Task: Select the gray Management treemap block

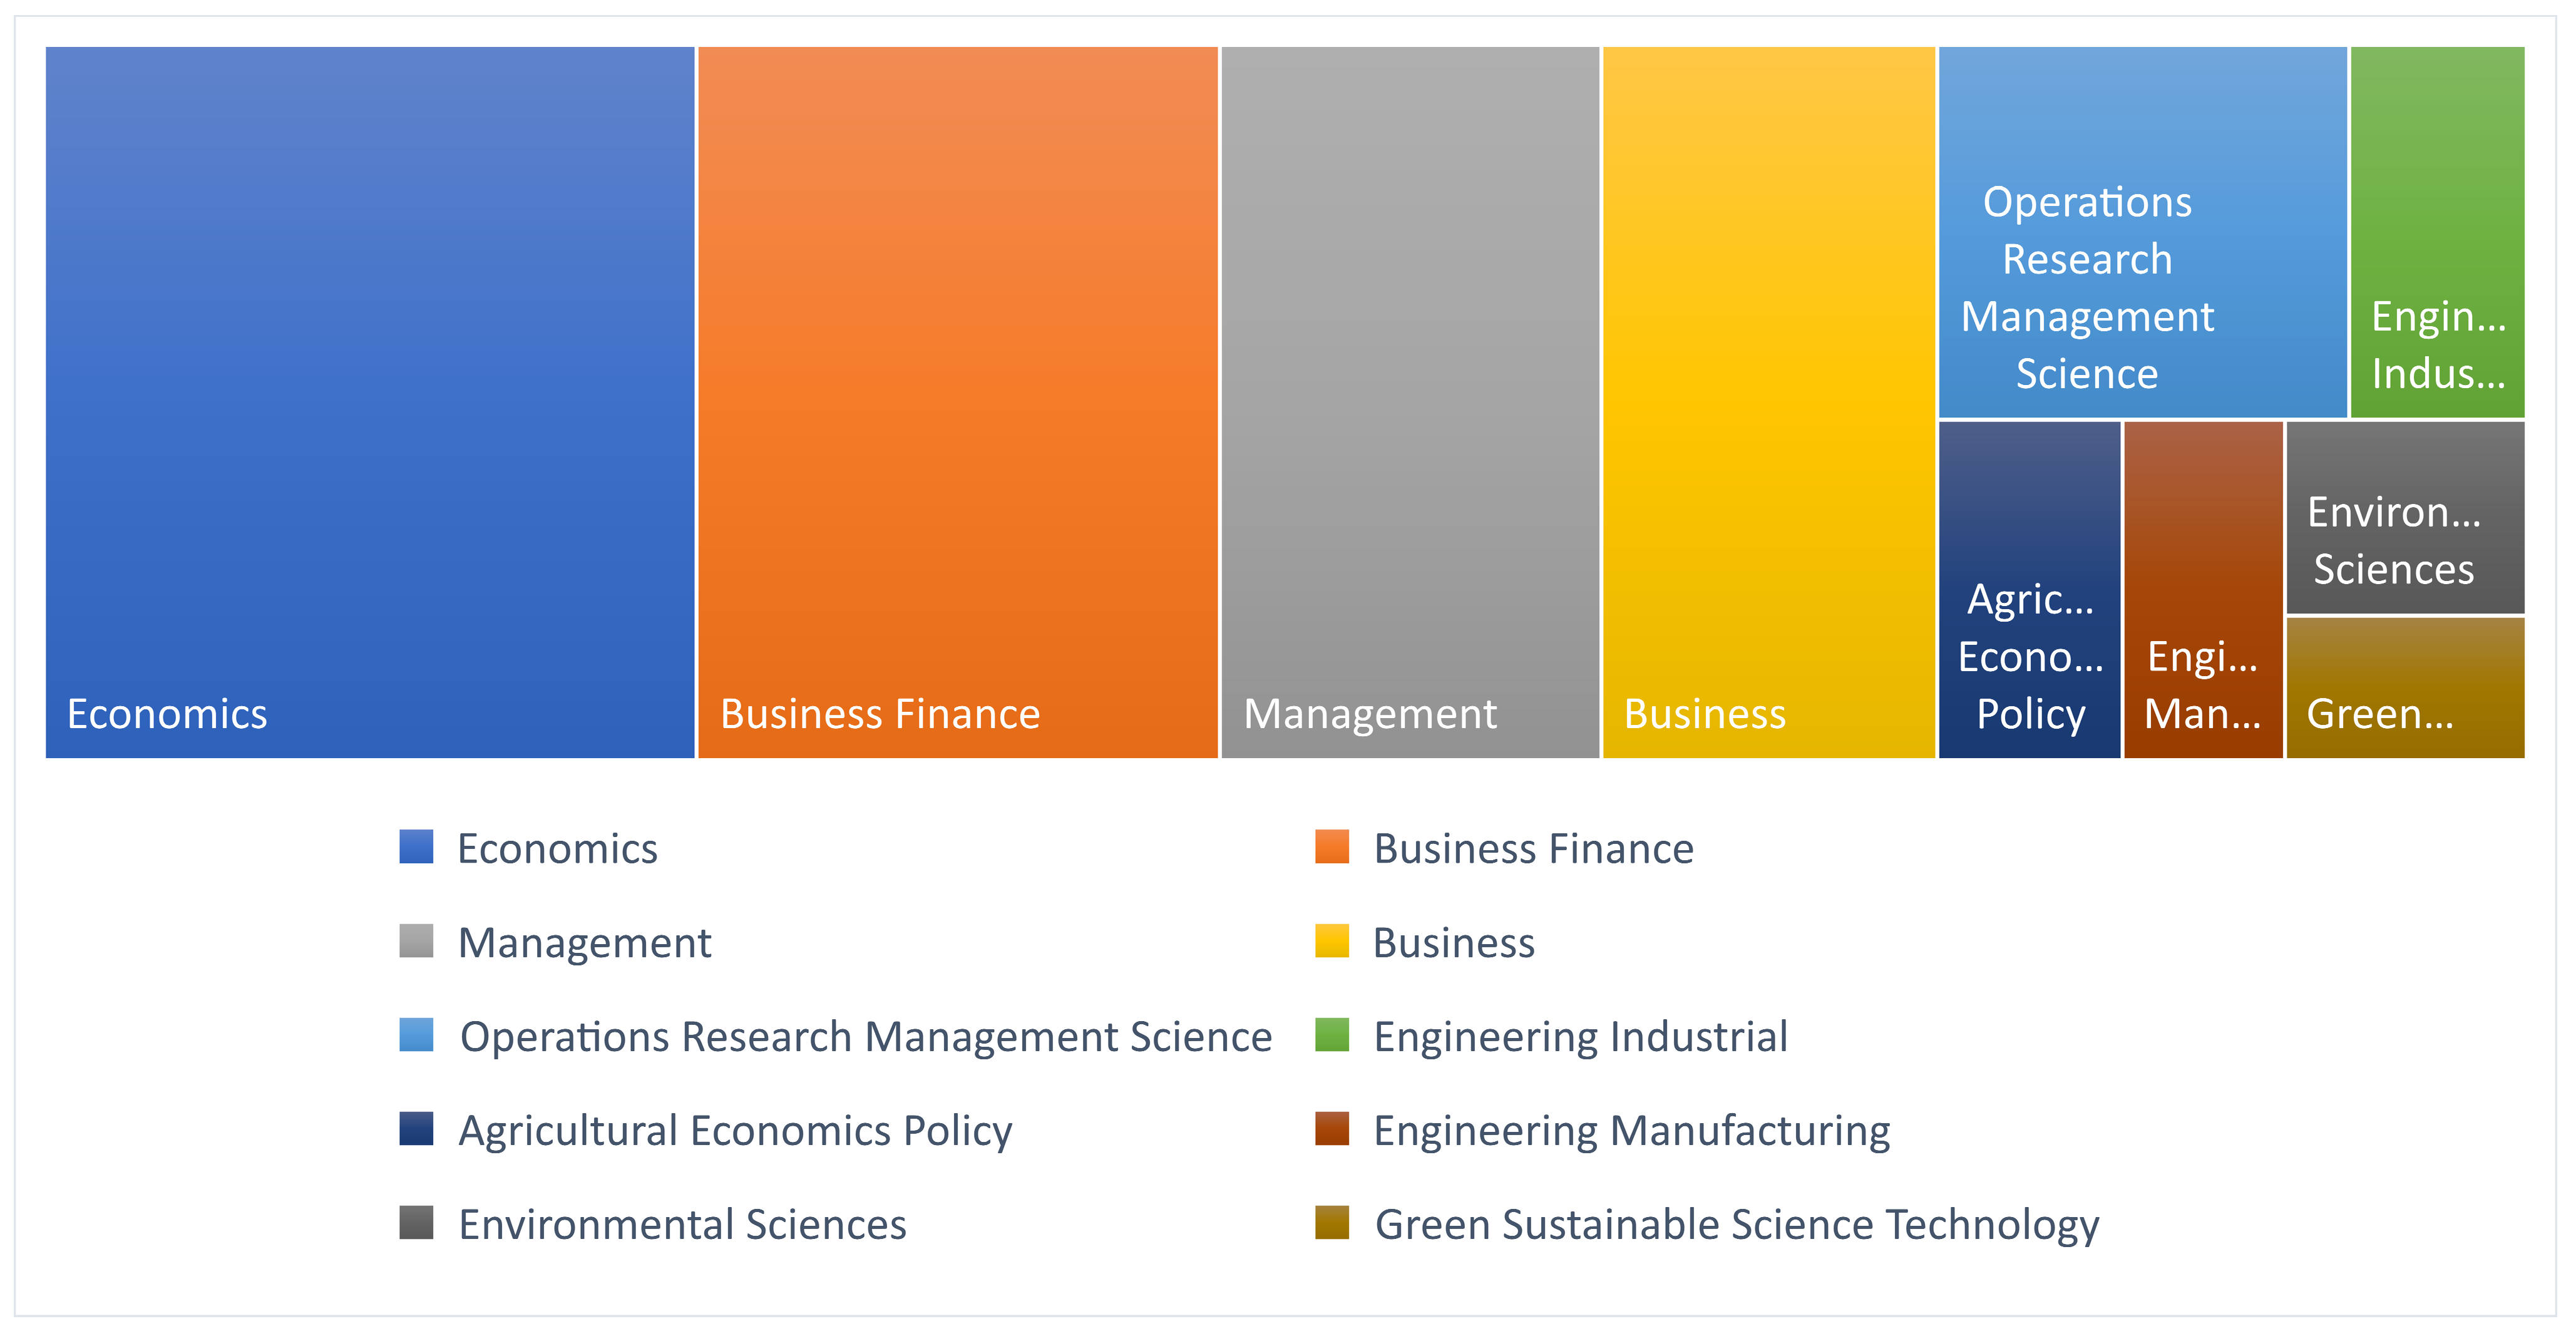Action: pos(1409,400)
